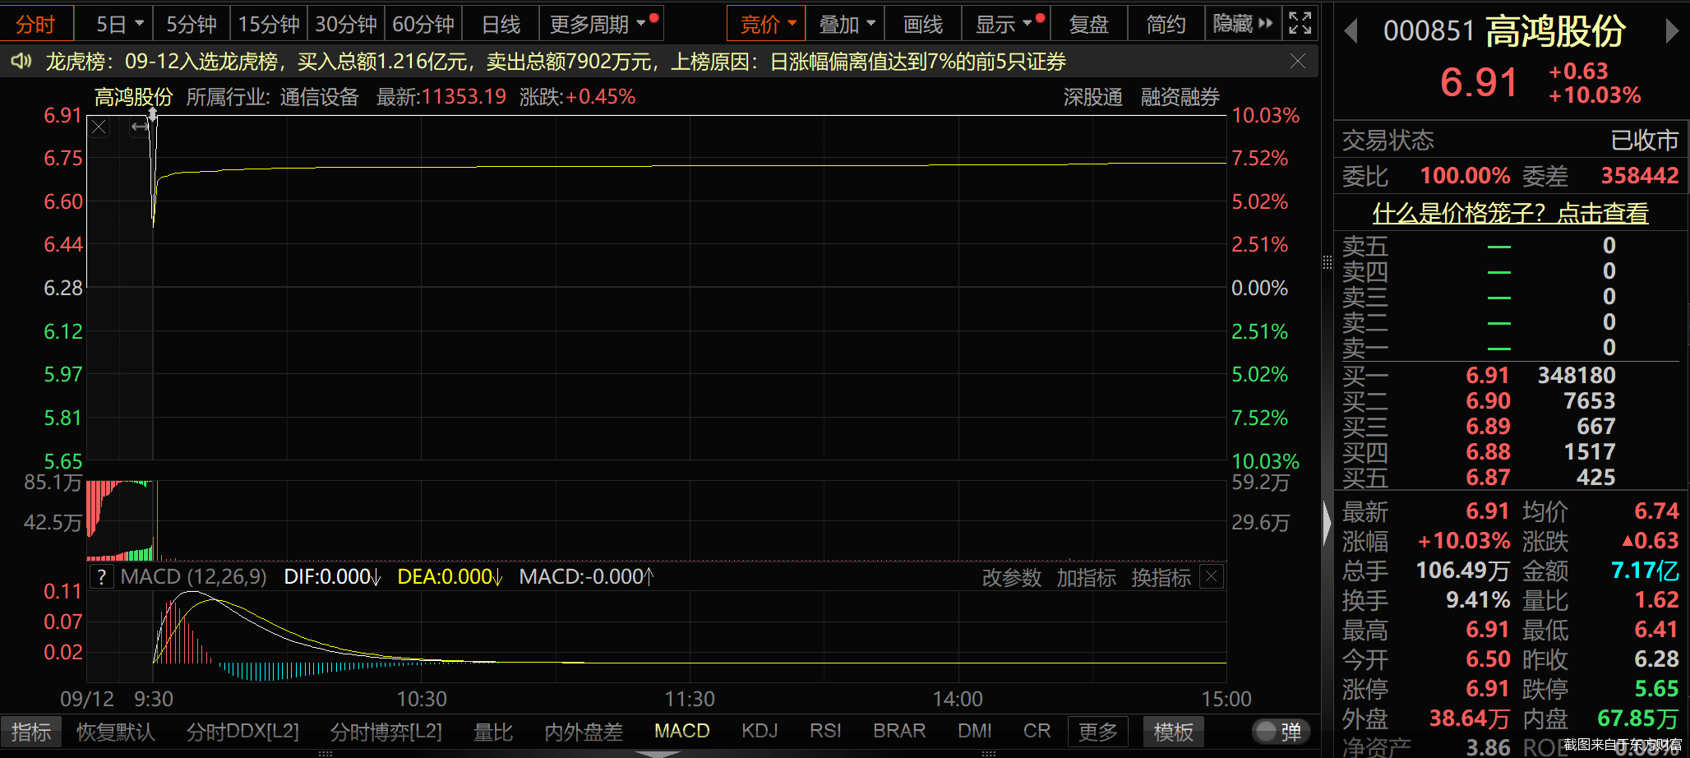1690x758 pixels.
Task: Select 量比 indicator tab
Action: tap(493, 732)
